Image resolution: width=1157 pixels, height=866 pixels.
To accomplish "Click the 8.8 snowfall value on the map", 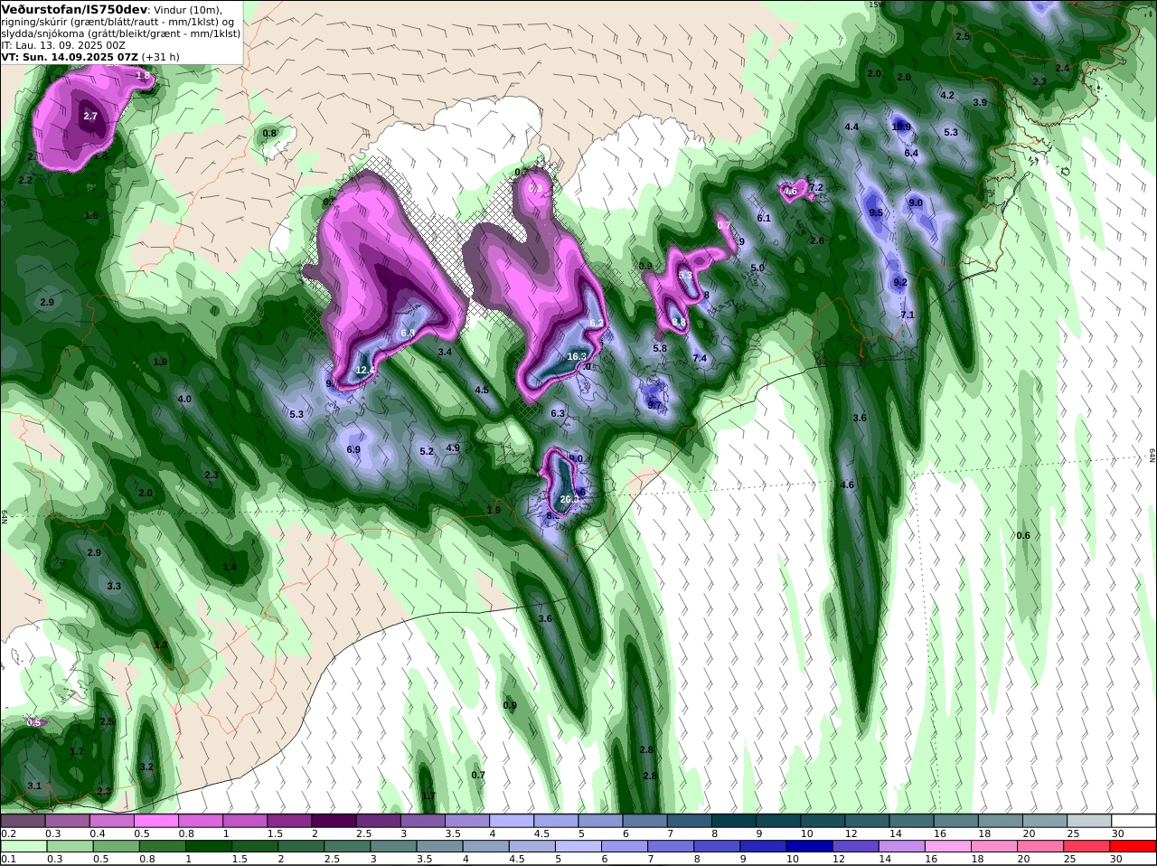I will 680,323.
